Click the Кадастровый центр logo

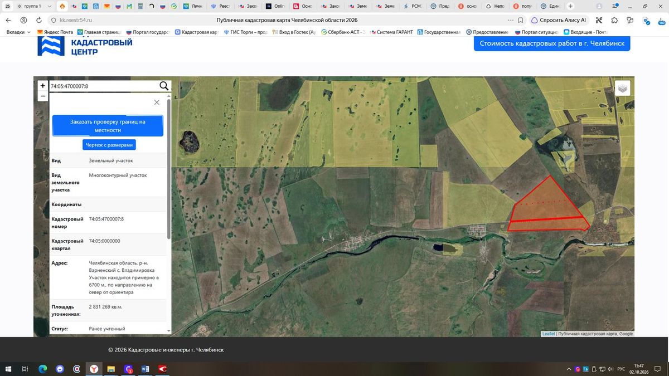[85, 46]
